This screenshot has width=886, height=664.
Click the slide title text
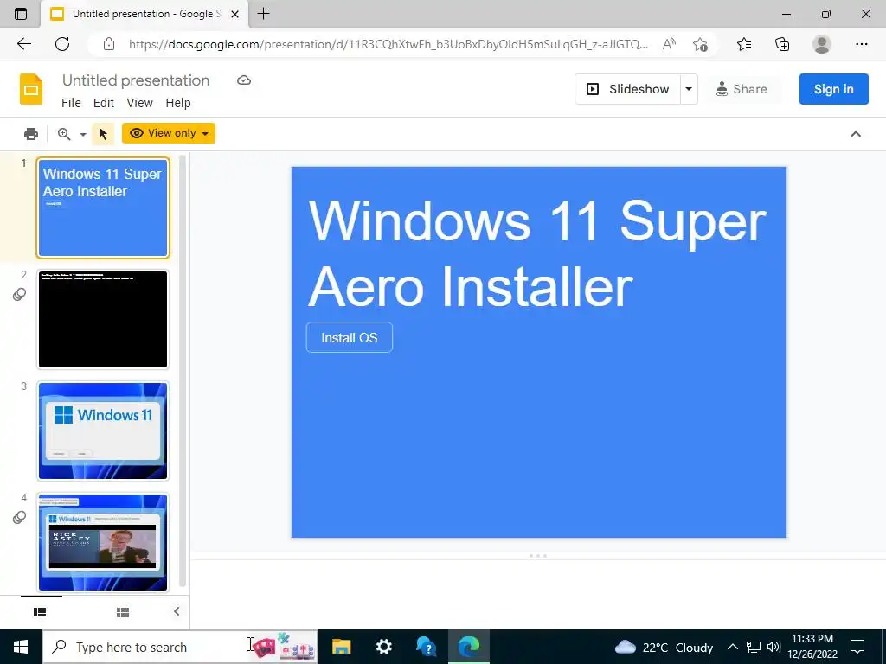click(536, 253)
